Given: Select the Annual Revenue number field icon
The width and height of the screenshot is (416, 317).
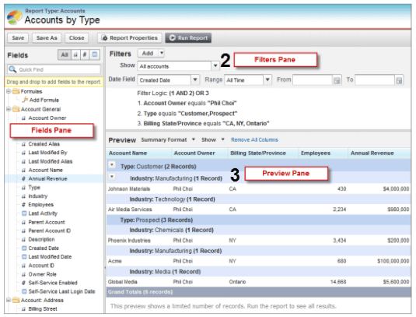Looking at the screenshot, I should pos(23,179).
